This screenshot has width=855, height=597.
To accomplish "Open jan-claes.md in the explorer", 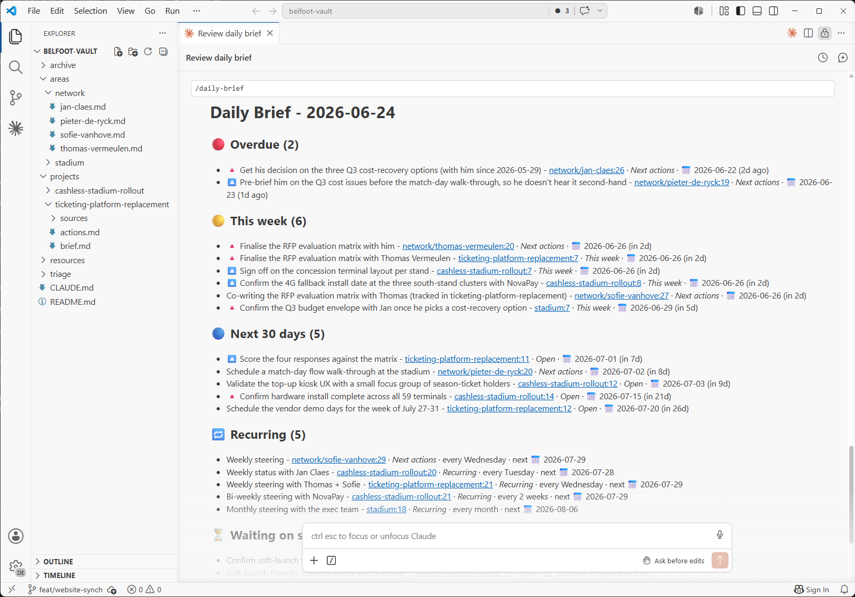I will click(83, 107).
